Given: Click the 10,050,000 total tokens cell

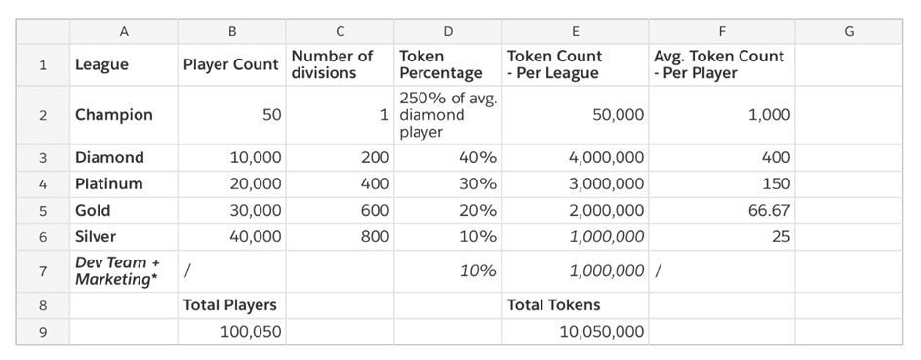Looking at the screenshot, I should [x=575, y=332].
